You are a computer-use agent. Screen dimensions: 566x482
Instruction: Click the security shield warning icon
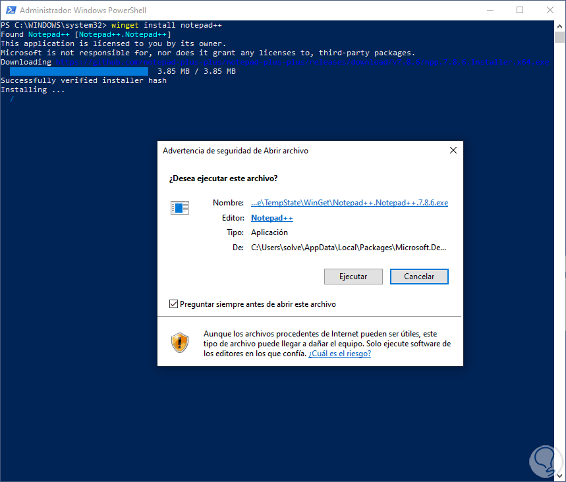[180, 342]
